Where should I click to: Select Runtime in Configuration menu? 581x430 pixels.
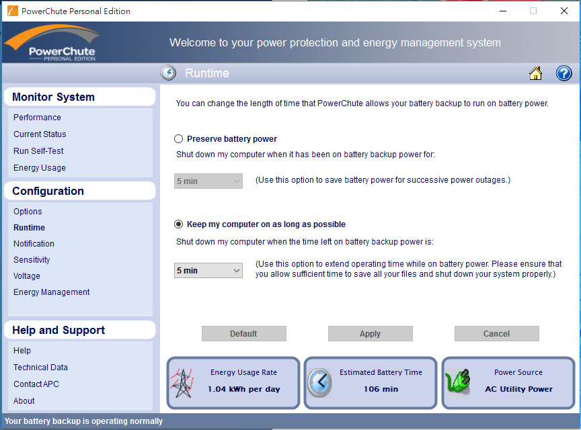(x=29, y=227)
